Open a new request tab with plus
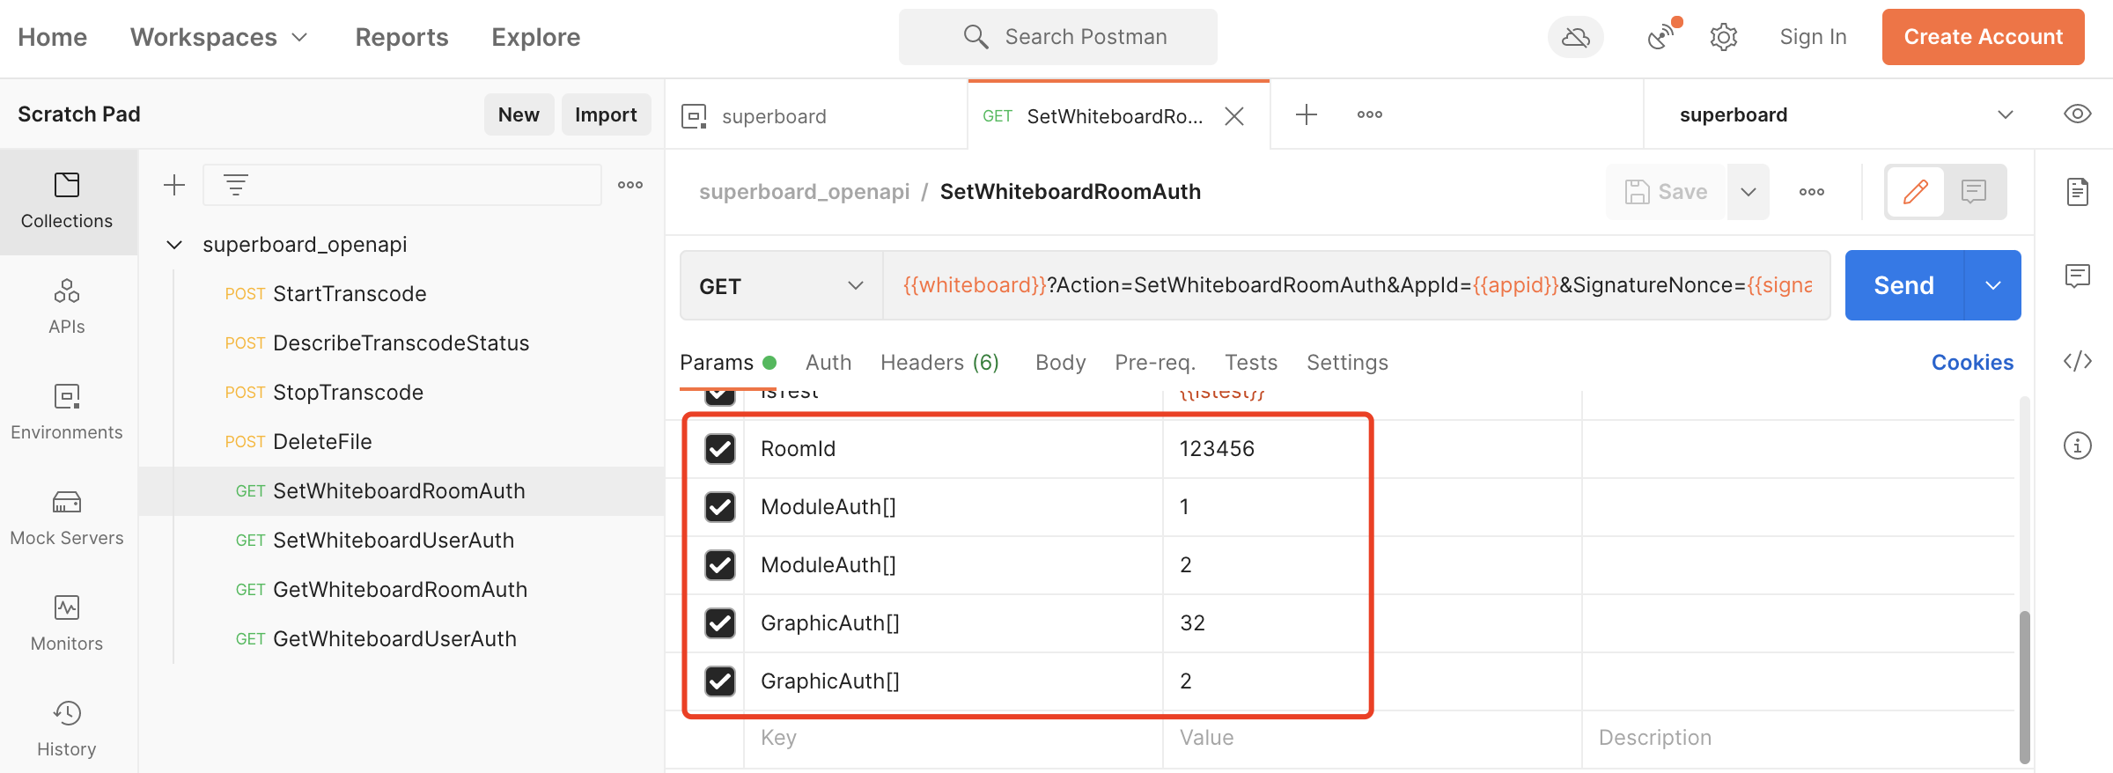Screen dimensions: 2113x773 (1307, 114)
